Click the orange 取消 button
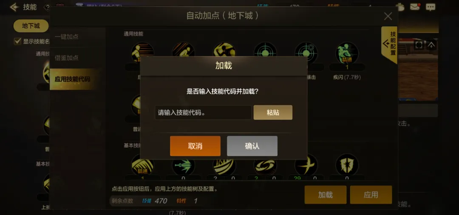 point(195,146)
